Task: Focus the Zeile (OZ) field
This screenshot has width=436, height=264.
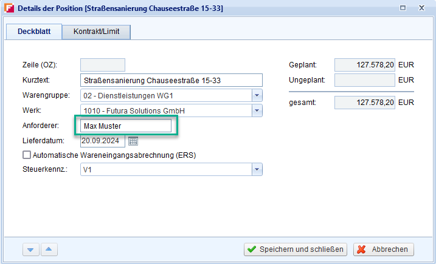Action: 102,65
